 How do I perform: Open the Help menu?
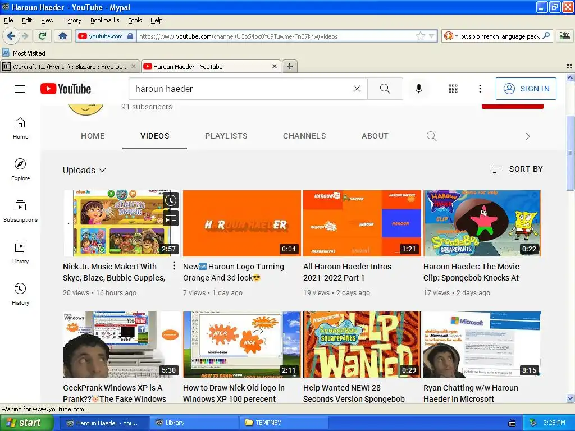(156, 21)
